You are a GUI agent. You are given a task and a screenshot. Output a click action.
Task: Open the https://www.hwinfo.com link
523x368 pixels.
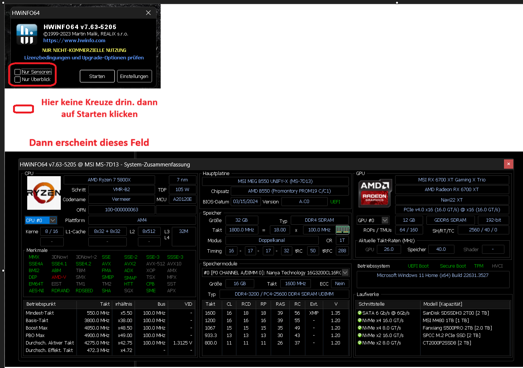coord(74,40)
